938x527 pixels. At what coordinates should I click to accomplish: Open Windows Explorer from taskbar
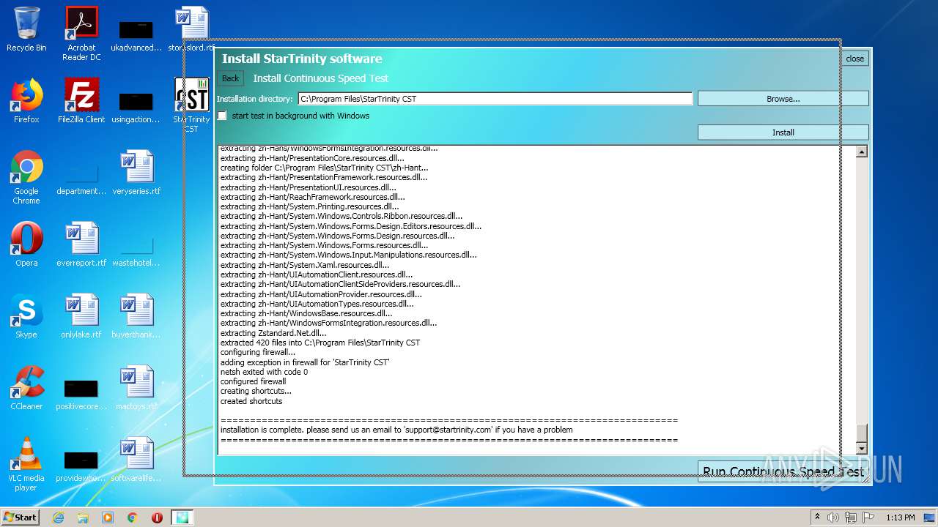[83, 517]
